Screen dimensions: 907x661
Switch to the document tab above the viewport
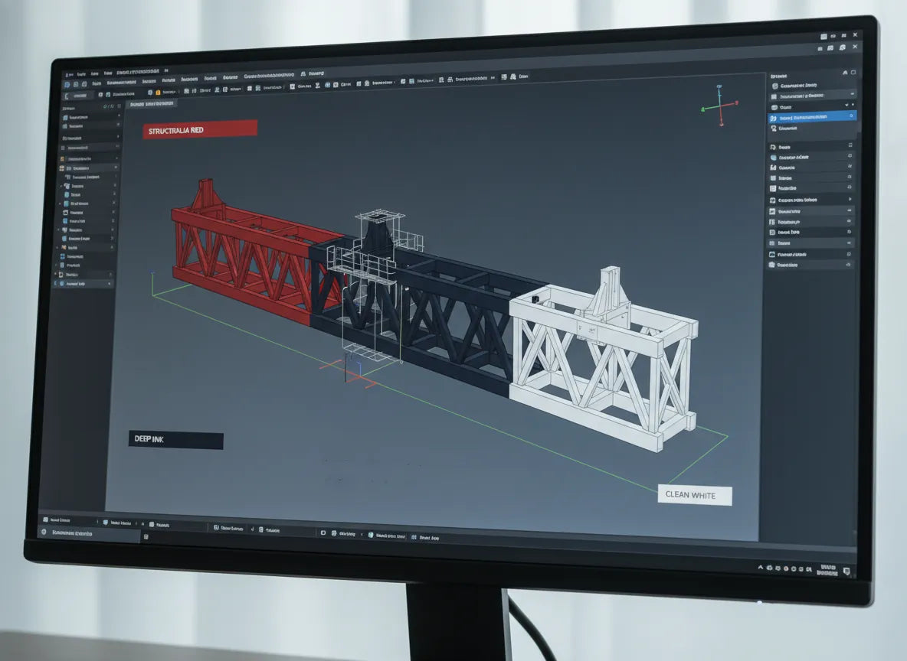click(x=152, y=104)
